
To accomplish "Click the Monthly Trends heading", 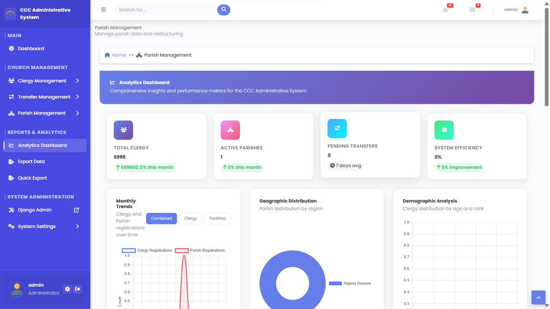I will tap(126, 204).
